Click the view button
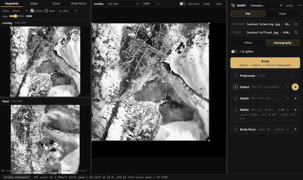Screen dimensions: 303x180 click(219, 4)
